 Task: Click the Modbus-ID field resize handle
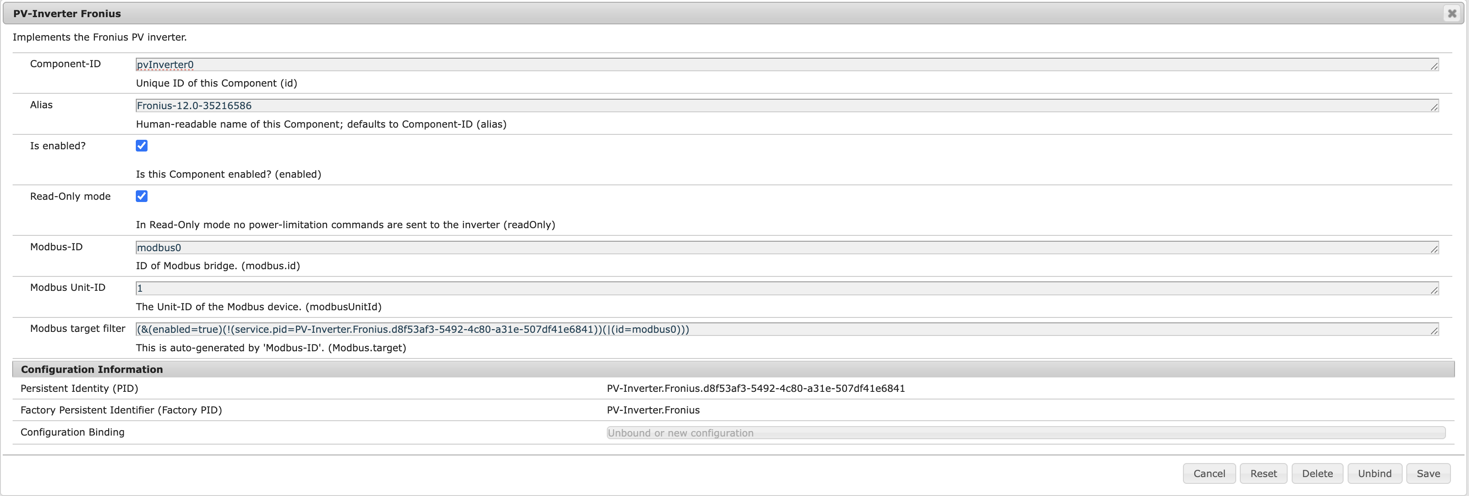pyautogui.click(x=1434, y=250)
